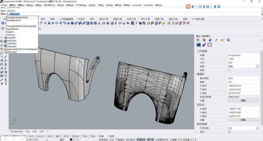
Task: Click the add viewport tab plus icon
Action: (48, 132)
